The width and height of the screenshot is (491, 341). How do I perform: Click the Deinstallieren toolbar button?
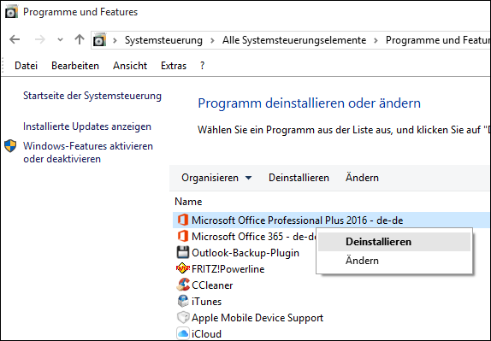point(299,178)
